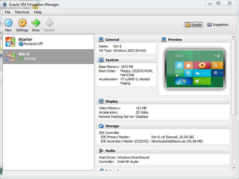Image resolution: width=239 pixels, height=179 pixels.
Task: Click 'VBoxGuestAdditions.iso (42.88 MB)' entry
Action: (x=177, y=141)
